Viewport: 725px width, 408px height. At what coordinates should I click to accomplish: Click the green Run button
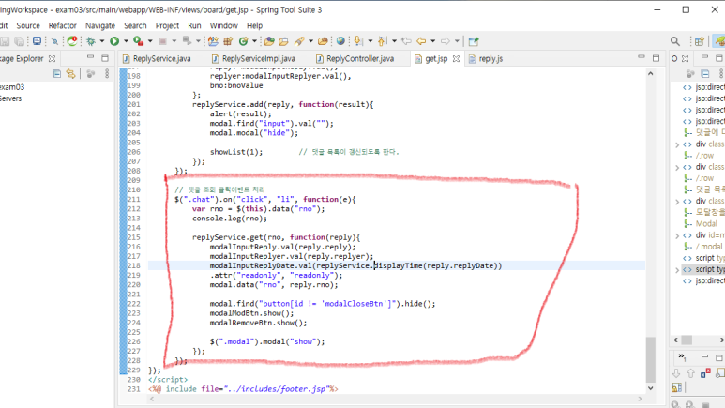114,41
